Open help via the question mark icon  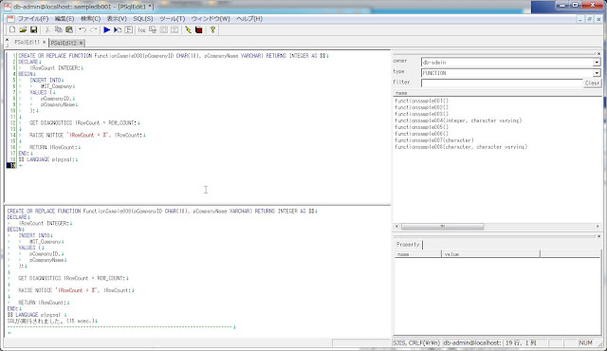tap(212, 29)
